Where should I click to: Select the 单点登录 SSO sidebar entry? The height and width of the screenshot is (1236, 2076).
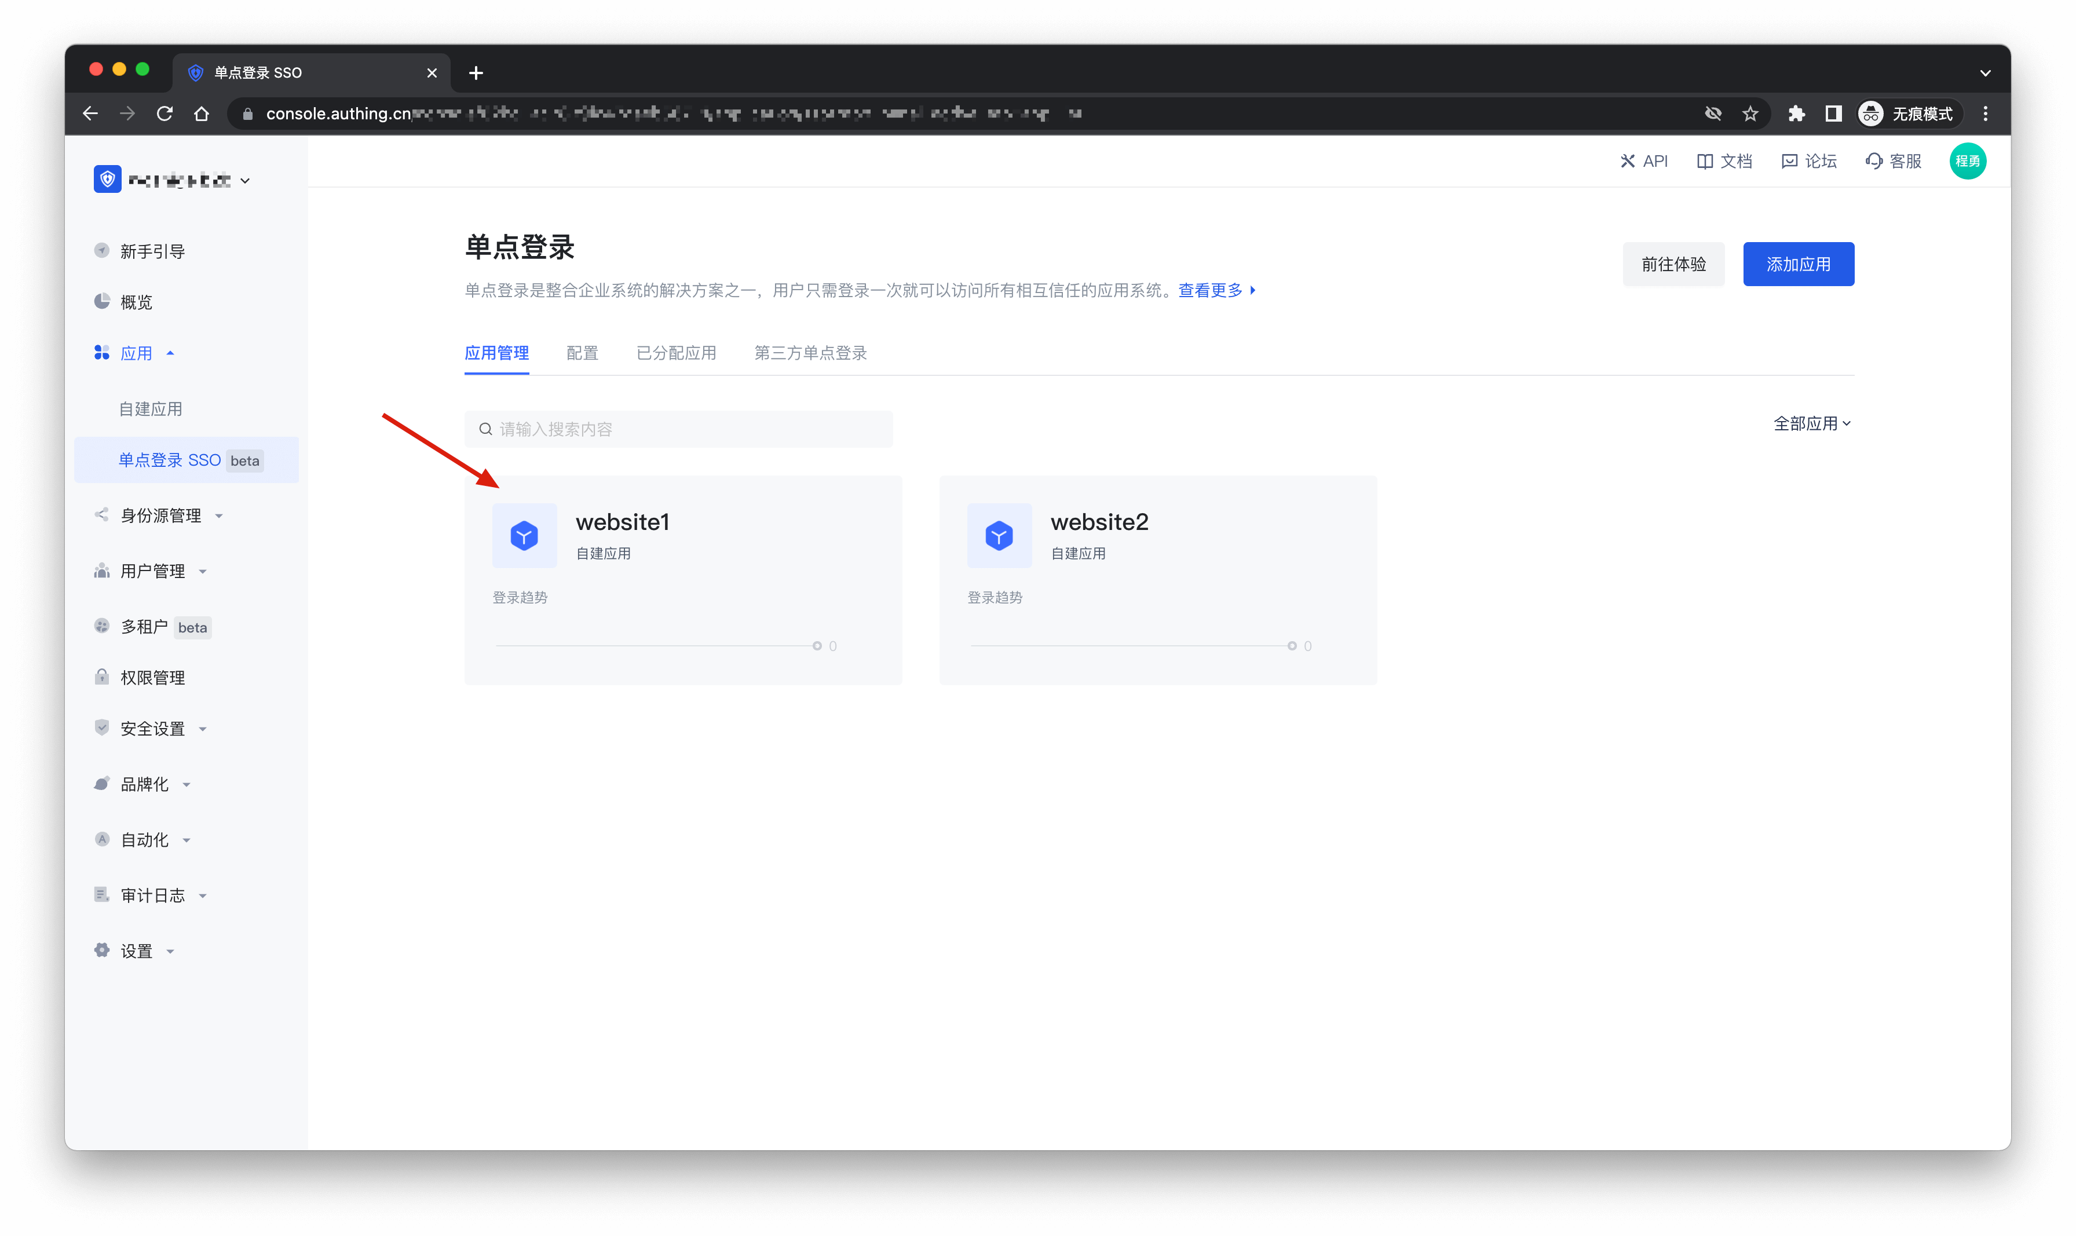coord(169,460)
